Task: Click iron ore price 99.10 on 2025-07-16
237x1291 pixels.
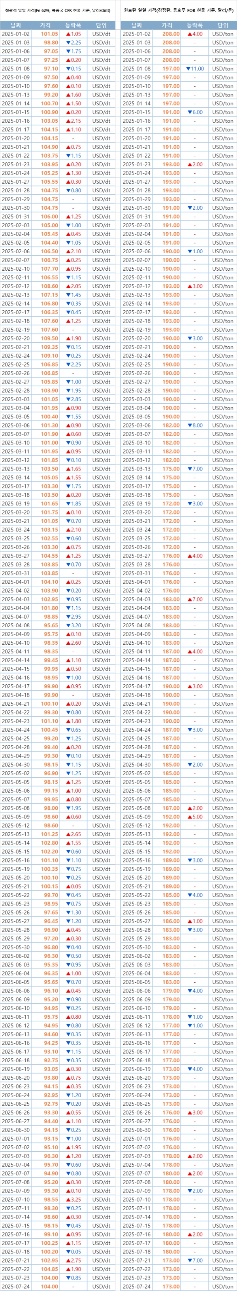Action: (x=51, y=1234)
